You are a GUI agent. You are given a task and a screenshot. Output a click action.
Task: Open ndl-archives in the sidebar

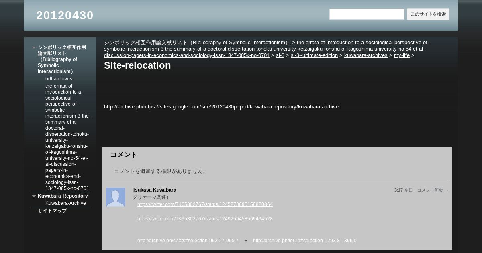click(x=59, y=79)
